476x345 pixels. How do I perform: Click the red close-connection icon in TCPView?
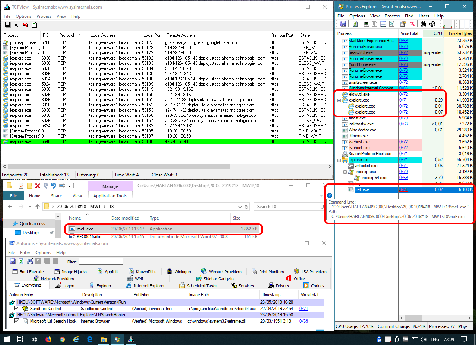(25, 25)
